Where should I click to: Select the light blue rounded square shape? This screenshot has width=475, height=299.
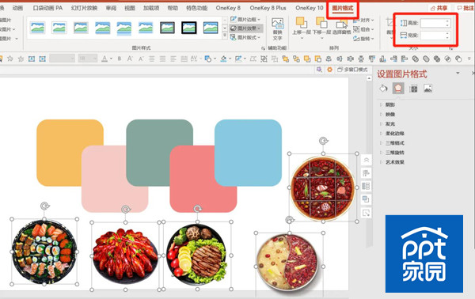click(x=248, y=153)
